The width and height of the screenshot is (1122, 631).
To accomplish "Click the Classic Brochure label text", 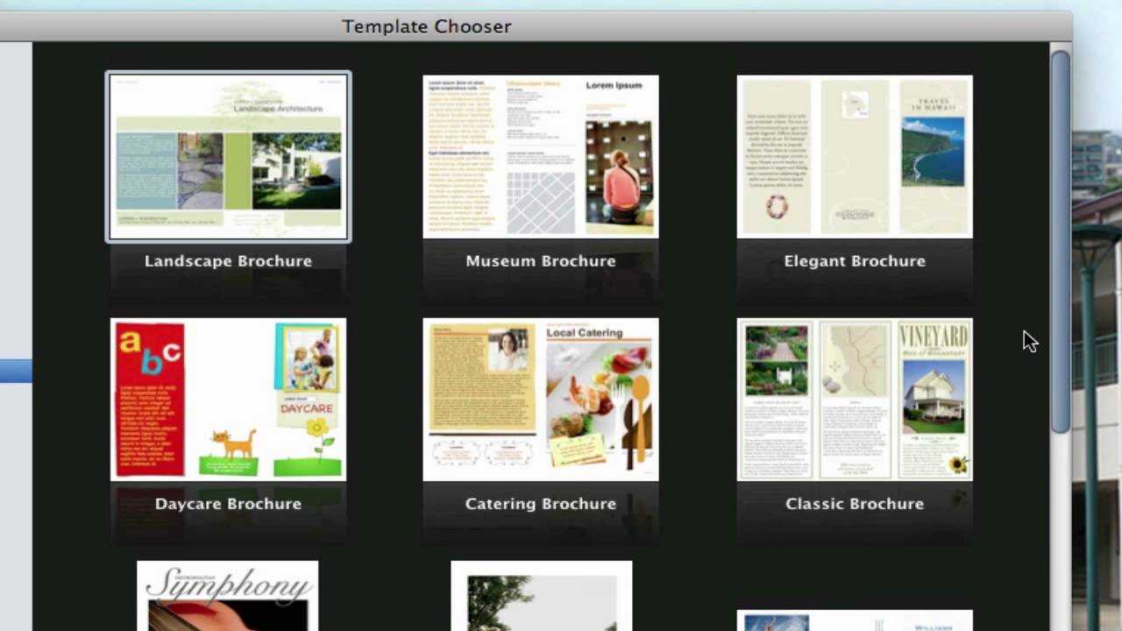I will pyautogui.click(x=855, y=504).
